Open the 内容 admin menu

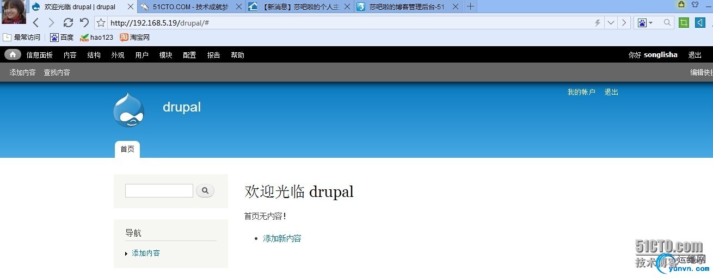tap(70, 55)
